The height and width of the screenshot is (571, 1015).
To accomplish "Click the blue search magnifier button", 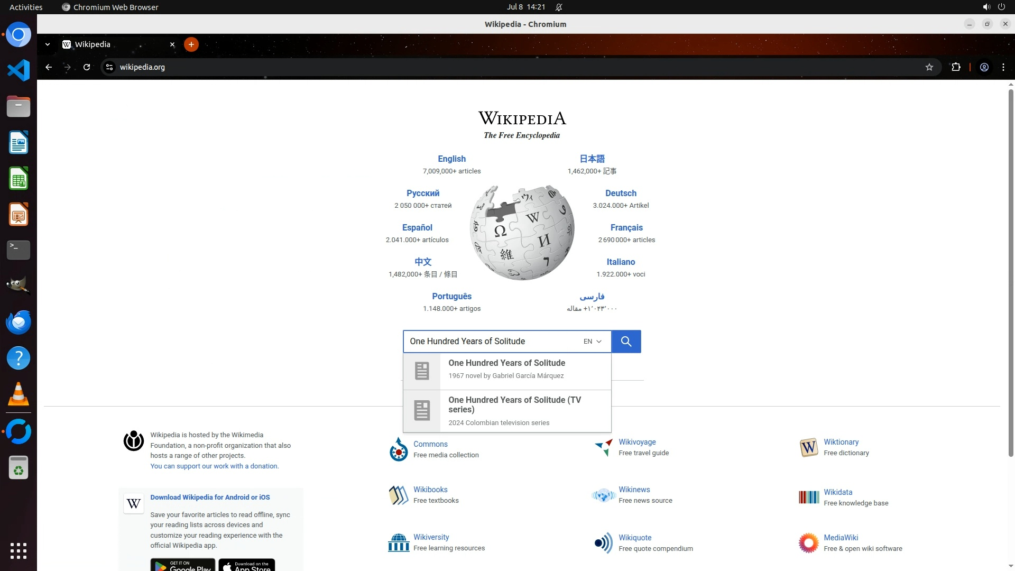I will tap(626, 342).
